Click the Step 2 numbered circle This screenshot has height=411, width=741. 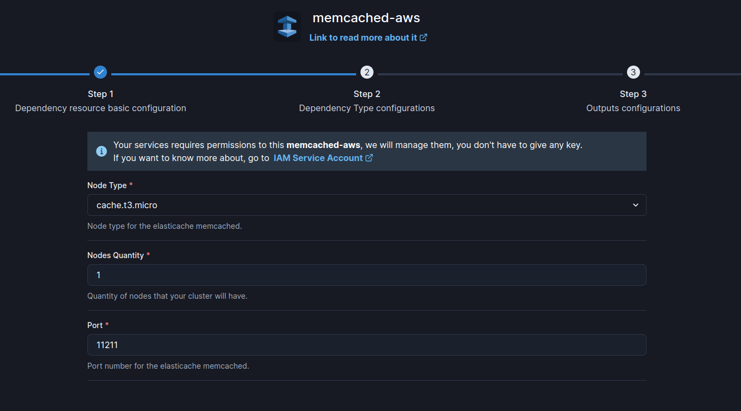click(x=367, y=72)
